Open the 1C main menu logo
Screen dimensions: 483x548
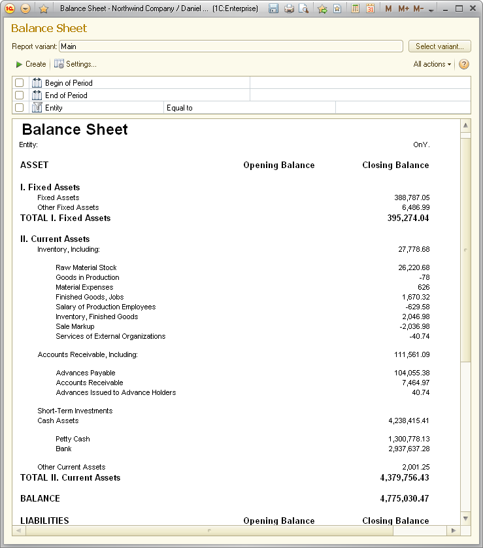pos(10,8)
